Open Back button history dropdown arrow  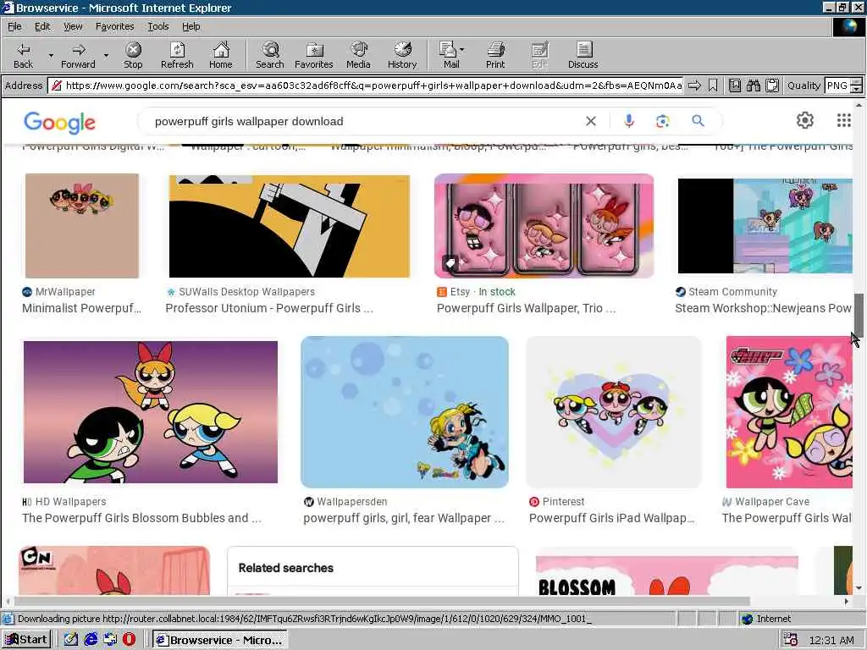pos(51,55)
